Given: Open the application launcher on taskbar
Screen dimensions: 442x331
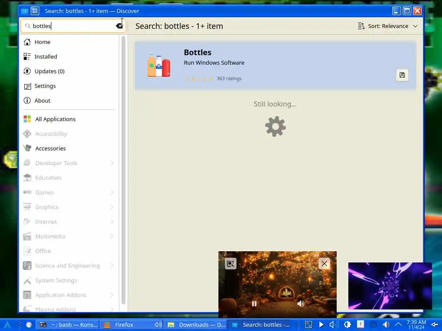Looking at the screenshot, I should pos(7,325).
